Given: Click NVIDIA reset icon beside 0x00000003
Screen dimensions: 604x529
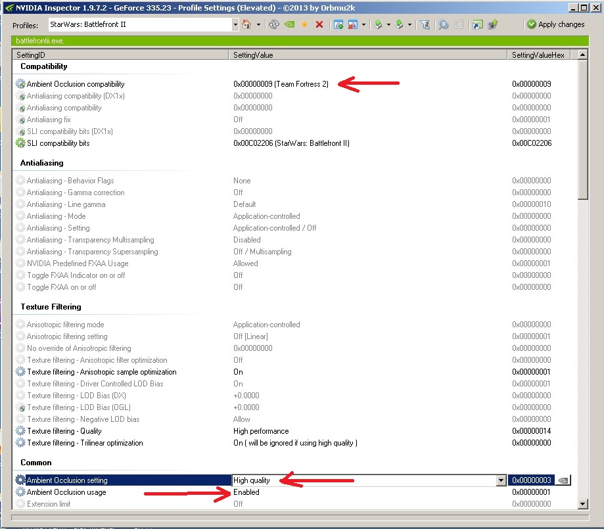Looking at the screenshot, I should (x=563, y=480).
